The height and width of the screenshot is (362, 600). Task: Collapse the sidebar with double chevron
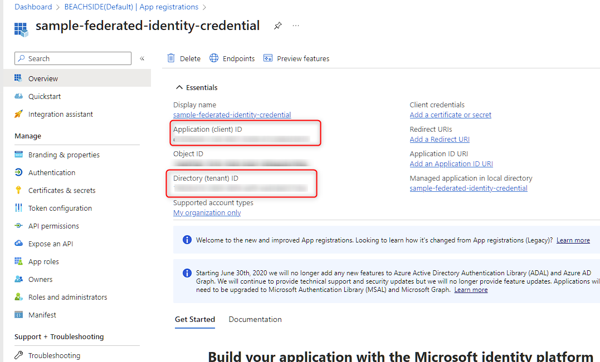tap(142, 58)
